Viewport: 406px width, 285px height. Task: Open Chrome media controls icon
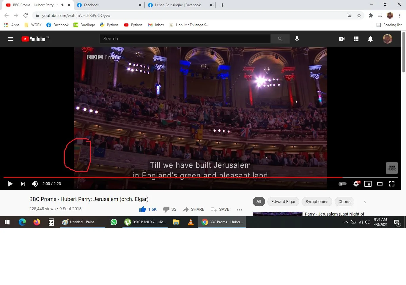(x=380, y=15)
